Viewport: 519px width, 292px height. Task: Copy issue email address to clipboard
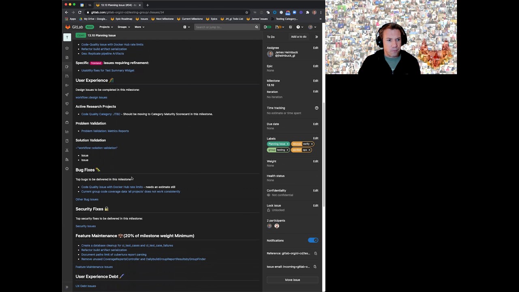(x=315, y=267)
